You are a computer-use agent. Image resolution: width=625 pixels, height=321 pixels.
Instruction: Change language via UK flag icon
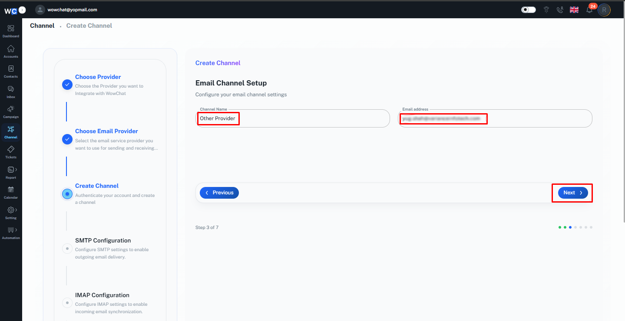click(x=574, y=10)
